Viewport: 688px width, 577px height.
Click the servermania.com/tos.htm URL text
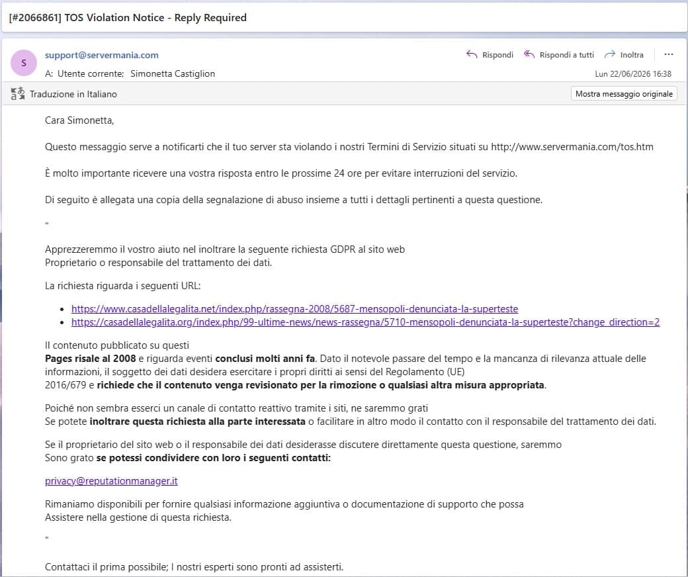pos(572,147)
